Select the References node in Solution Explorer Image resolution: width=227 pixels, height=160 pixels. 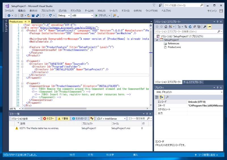[173, 44]
